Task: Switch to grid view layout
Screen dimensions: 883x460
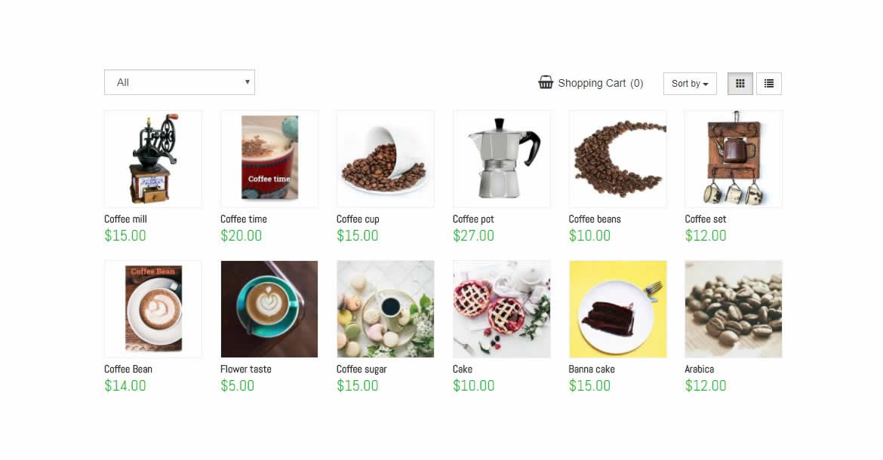Action: tap(740, 83)
